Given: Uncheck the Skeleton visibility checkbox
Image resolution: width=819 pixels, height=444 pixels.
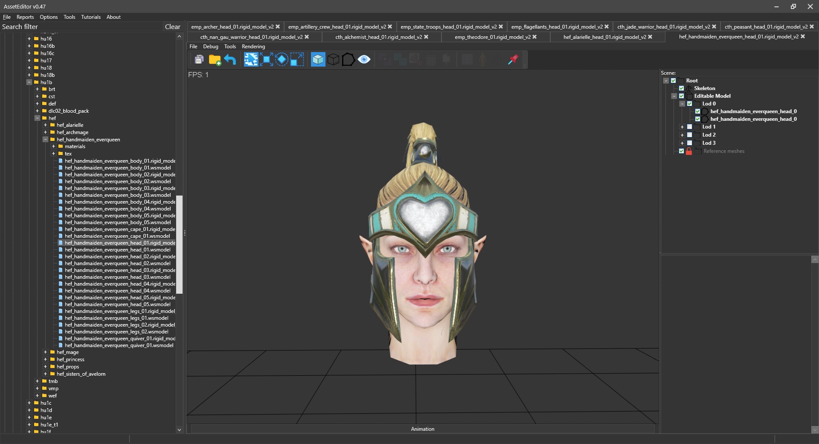Looking at the screenshot, I should 681,88.
